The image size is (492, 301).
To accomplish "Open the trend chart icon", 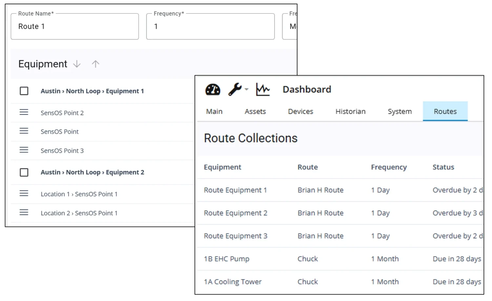I will pyautogui.click(x=263, y=90).
